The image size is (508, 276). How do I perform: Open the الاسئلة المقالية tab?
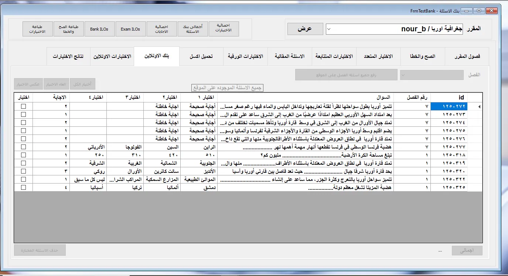[290, 56]
